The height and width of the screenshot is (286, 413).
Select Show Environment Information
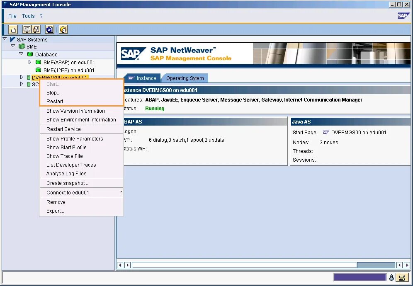pos(81,119)
